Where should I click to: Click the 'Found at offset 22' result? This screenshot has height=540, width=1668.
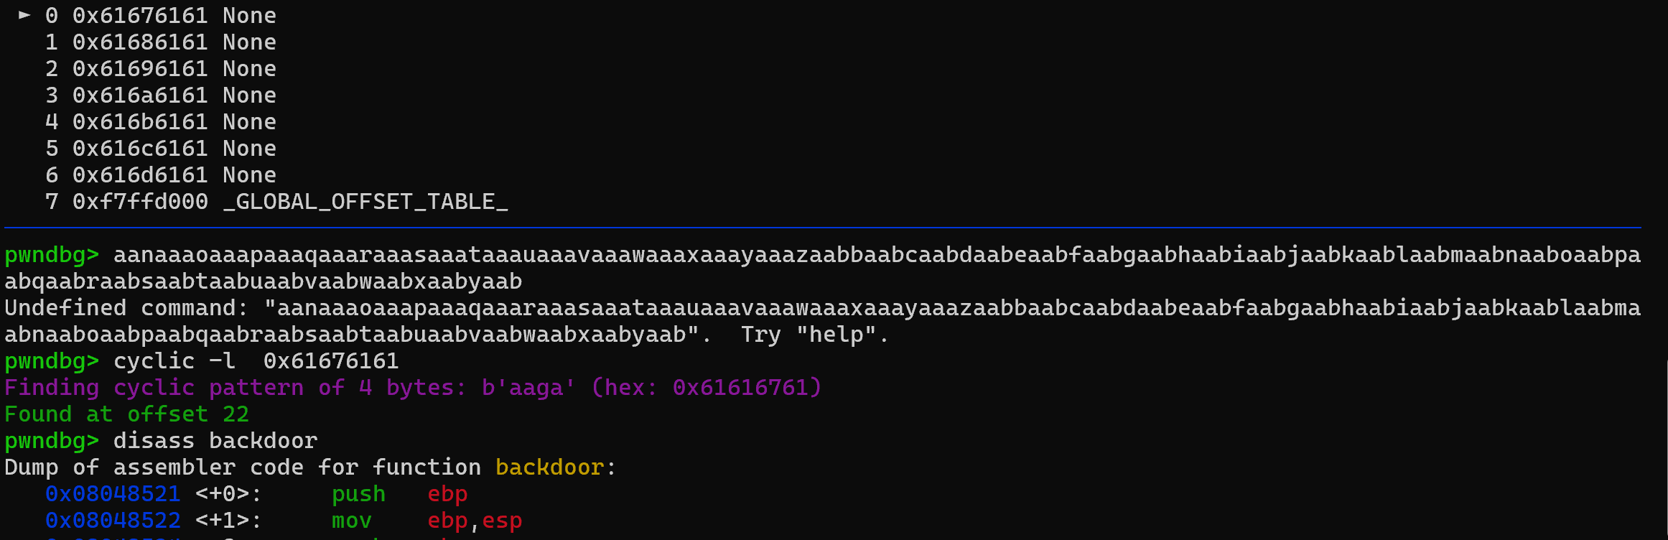point(126,414)
